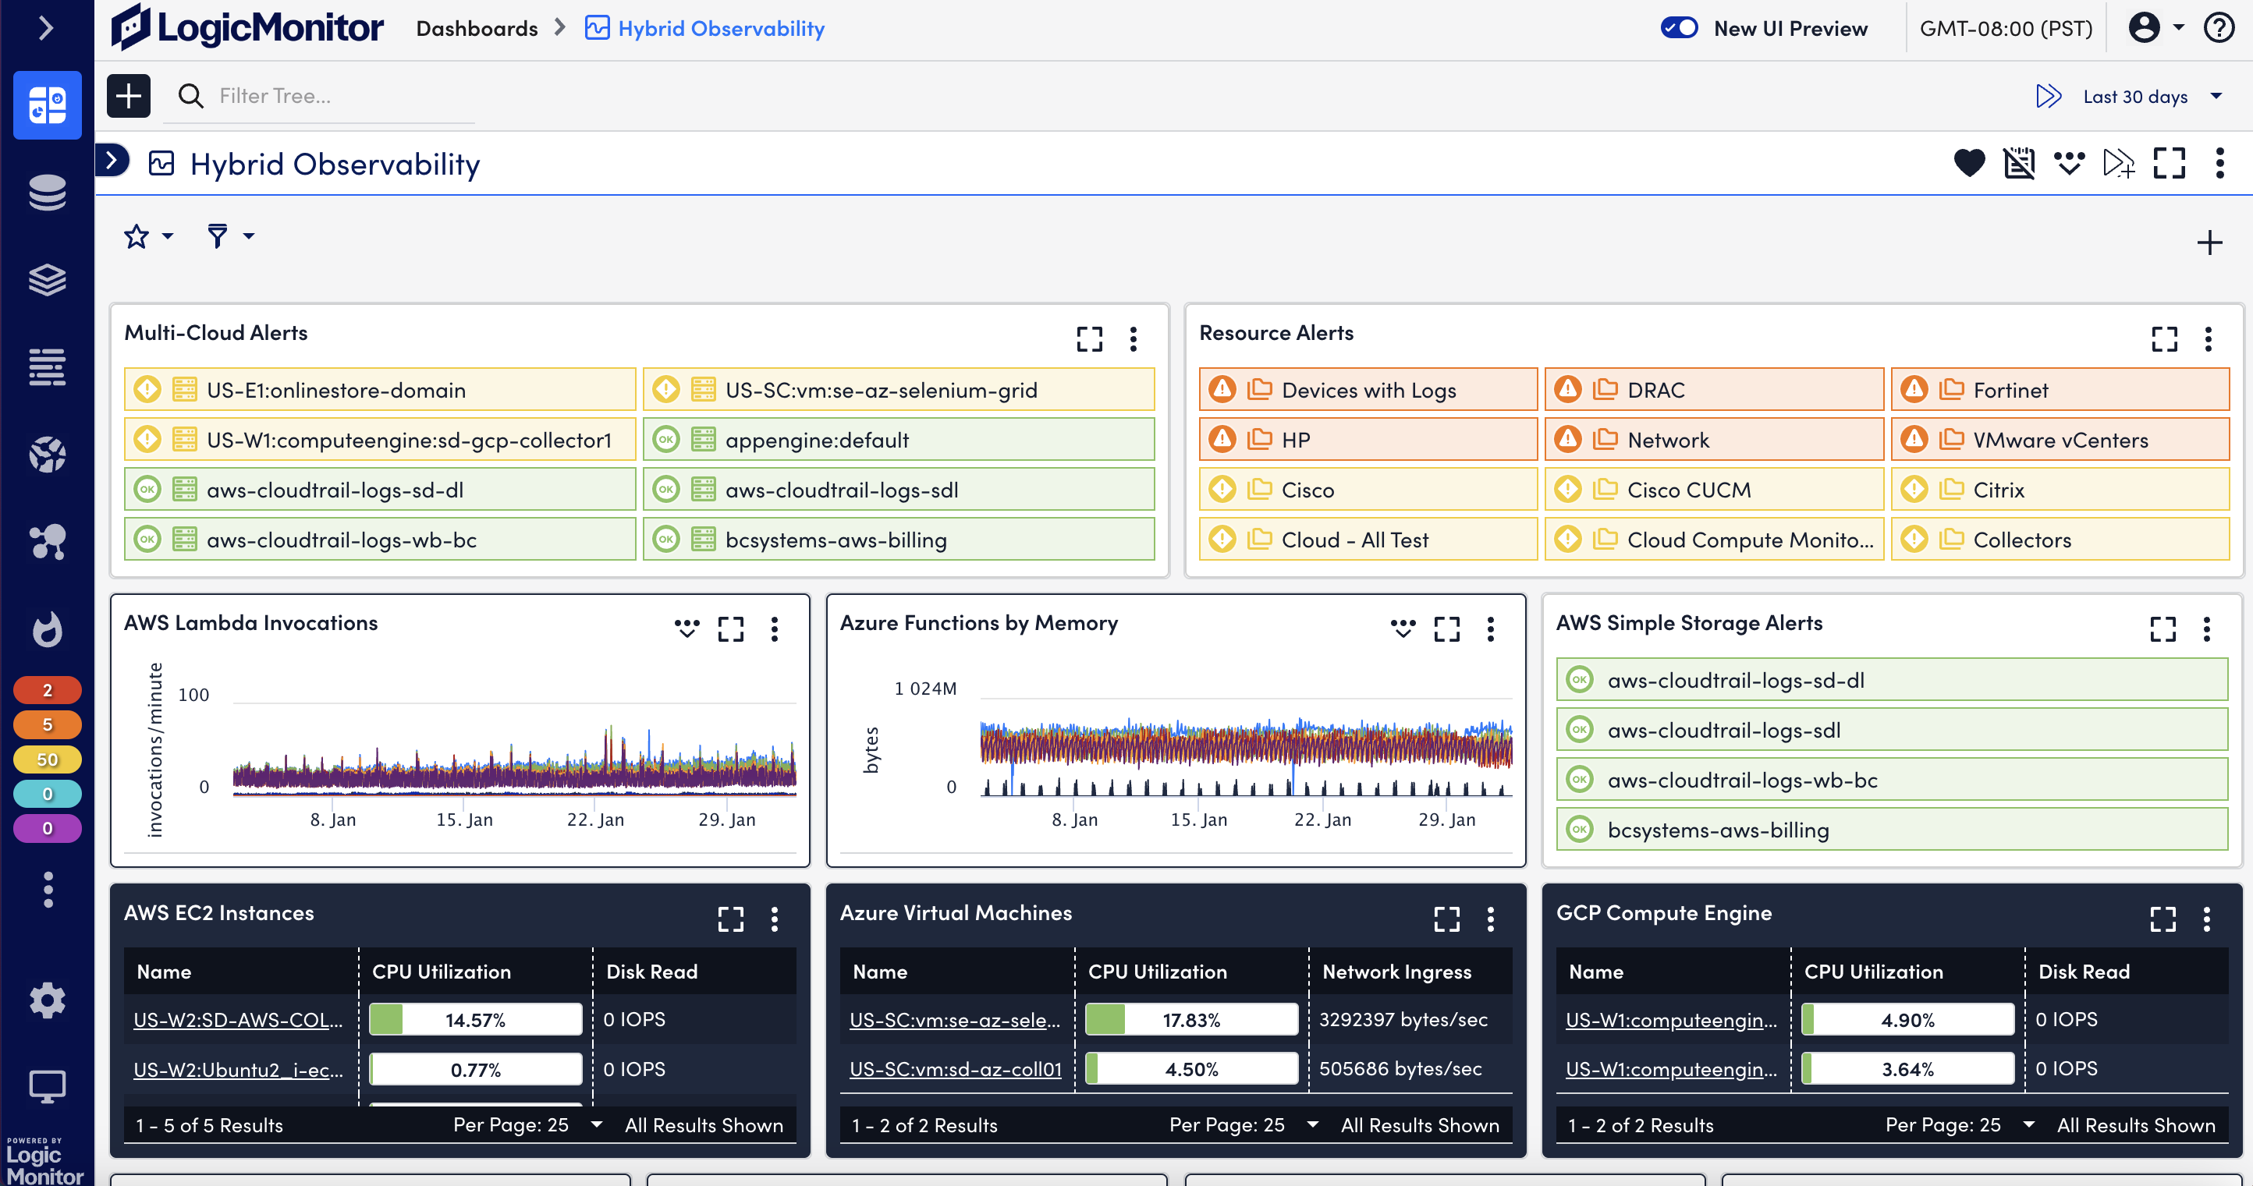Click the critical alerts badge showing 2

tap(48, 689)
